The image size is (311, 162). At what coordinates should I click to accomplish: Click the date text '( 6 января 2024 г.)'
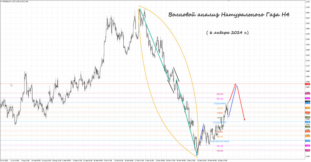[x=227, y=33]
